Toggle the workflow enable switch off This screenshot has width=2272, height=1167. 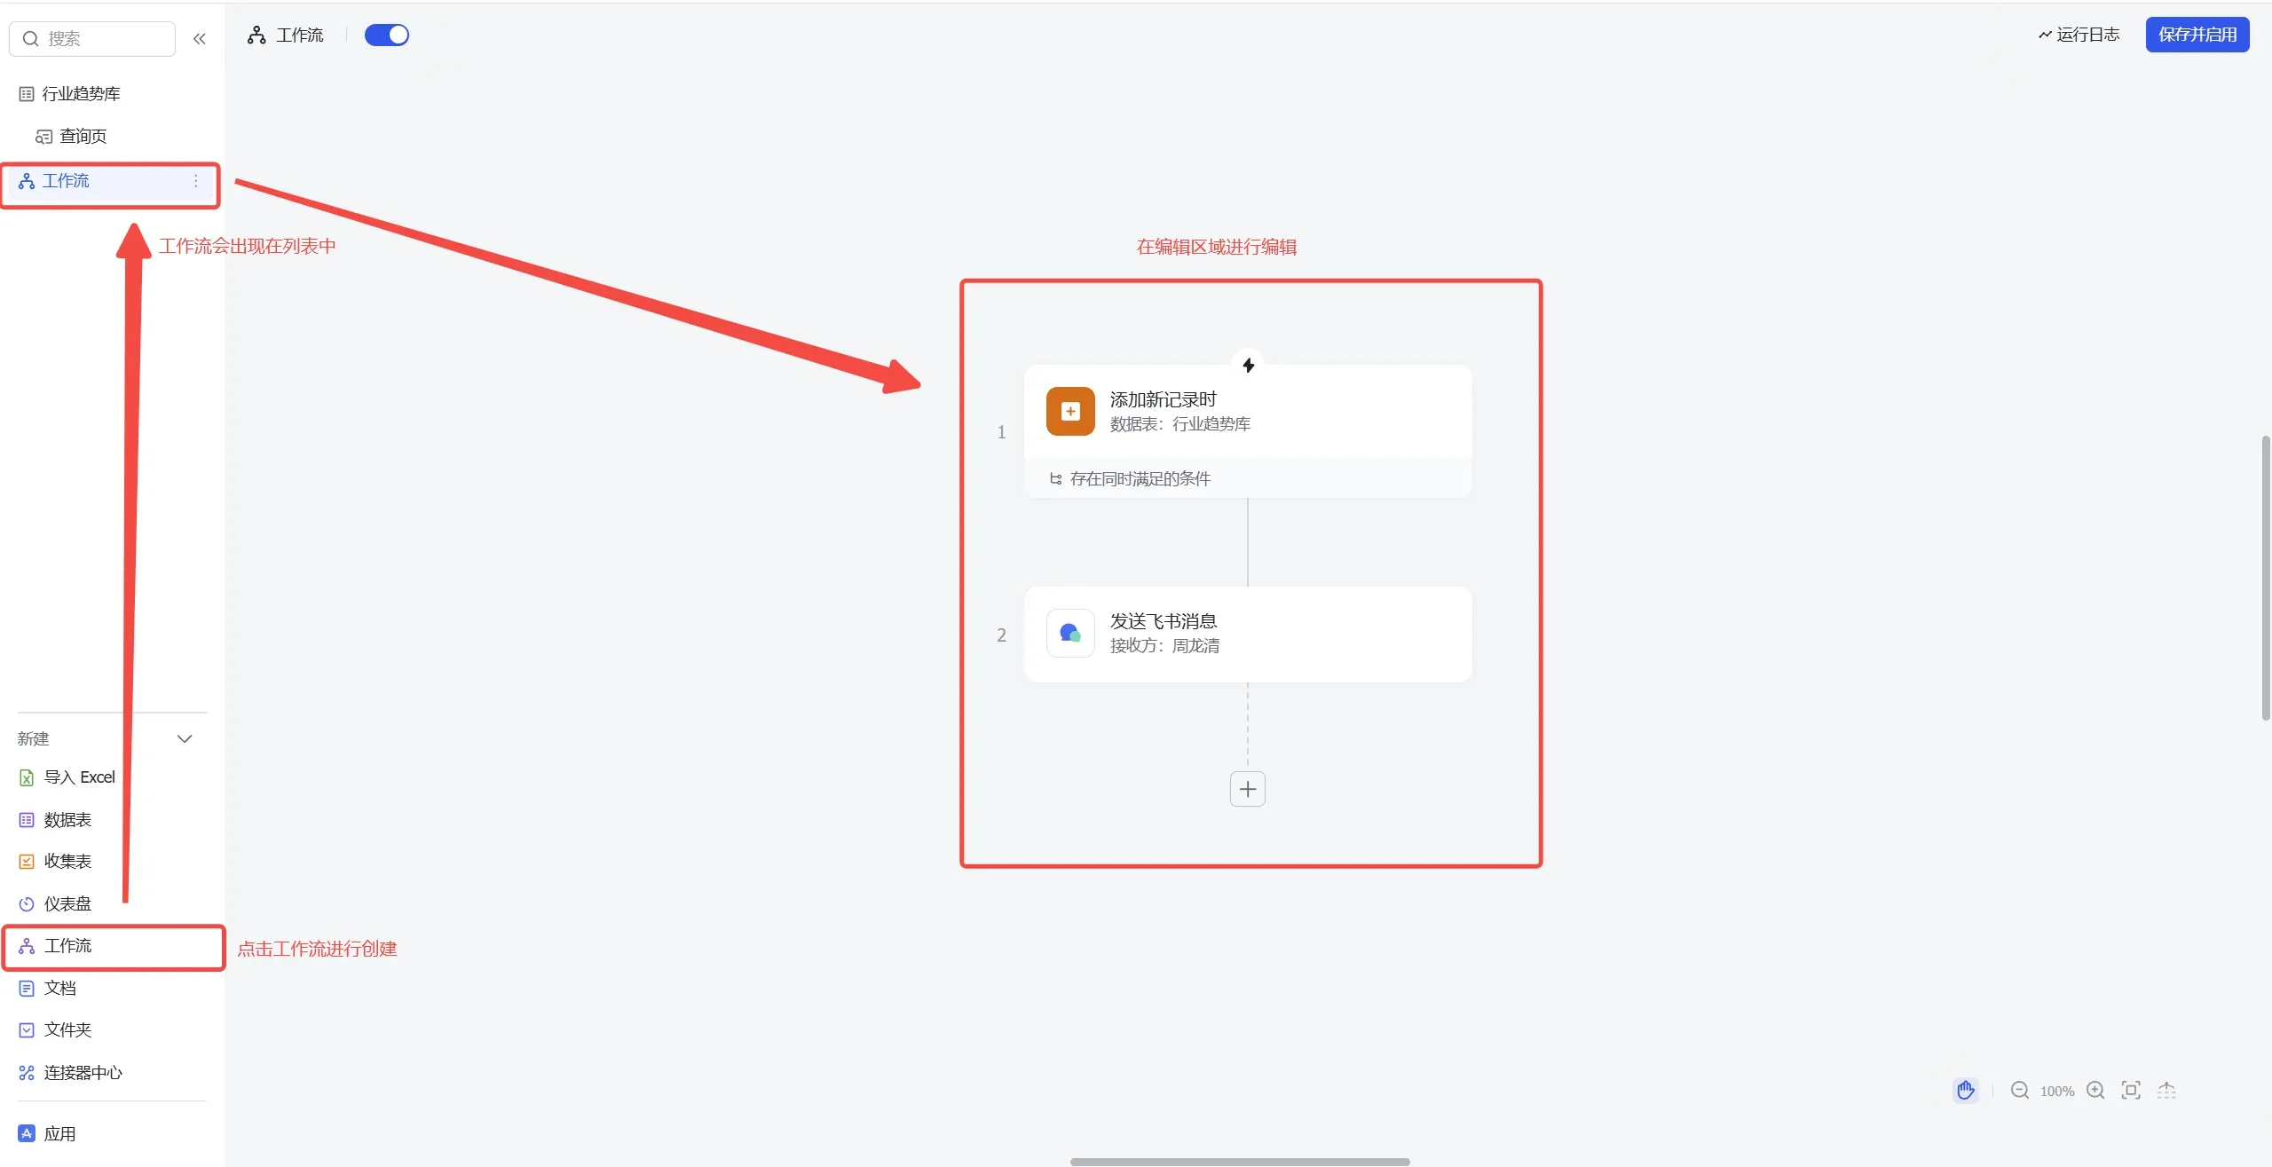(387, 35)
